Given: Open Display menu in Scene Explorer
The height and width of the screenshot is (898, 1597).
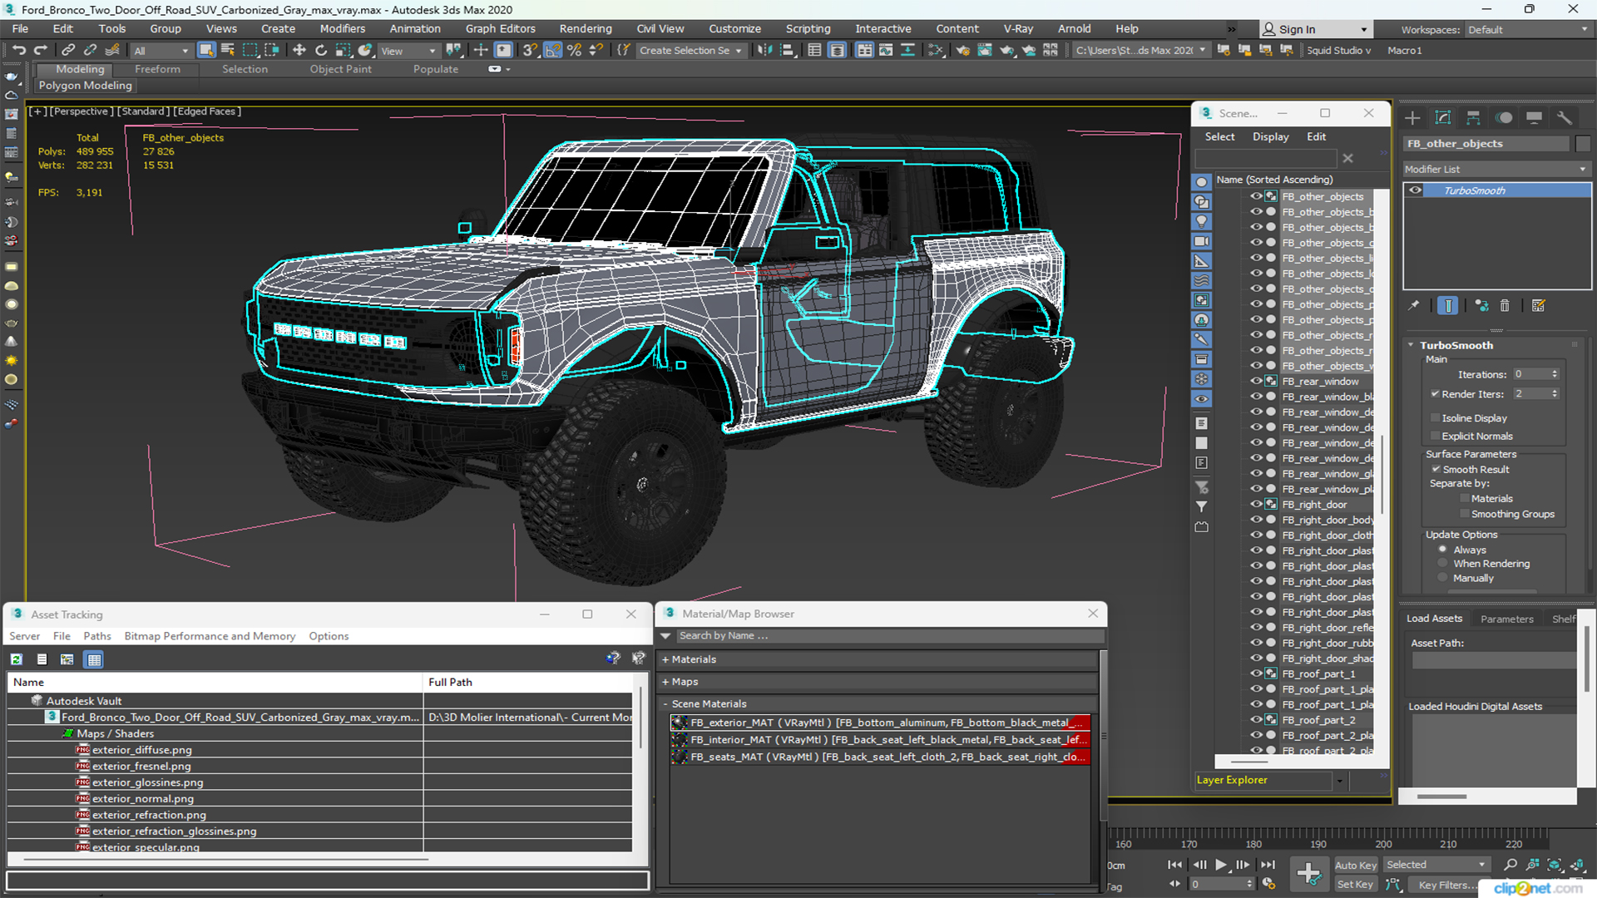Looking at the screenshot, I should 1270,136.
